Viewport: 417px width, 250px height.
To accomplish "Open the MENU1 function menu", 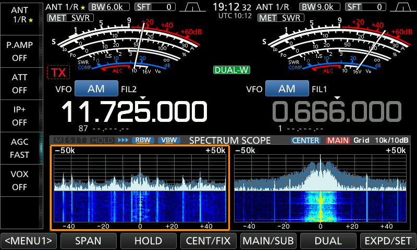I will [x=29, y=241].
